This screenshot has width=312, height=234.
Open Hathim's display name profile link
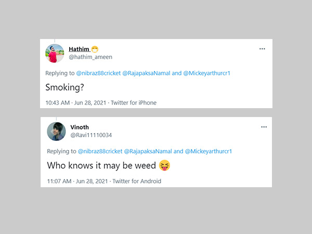(79, 49)
